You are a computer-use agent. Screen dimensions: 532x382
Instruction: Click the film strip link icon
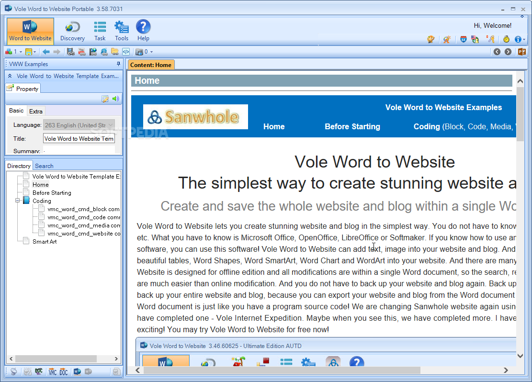(x=70, y=52)
